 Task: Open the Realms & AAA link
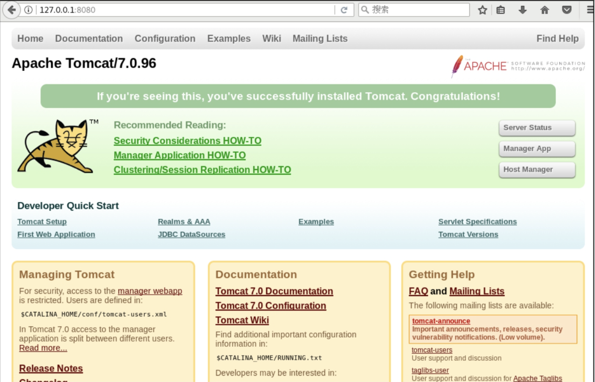pyautogui.click(x=184, y=222)
